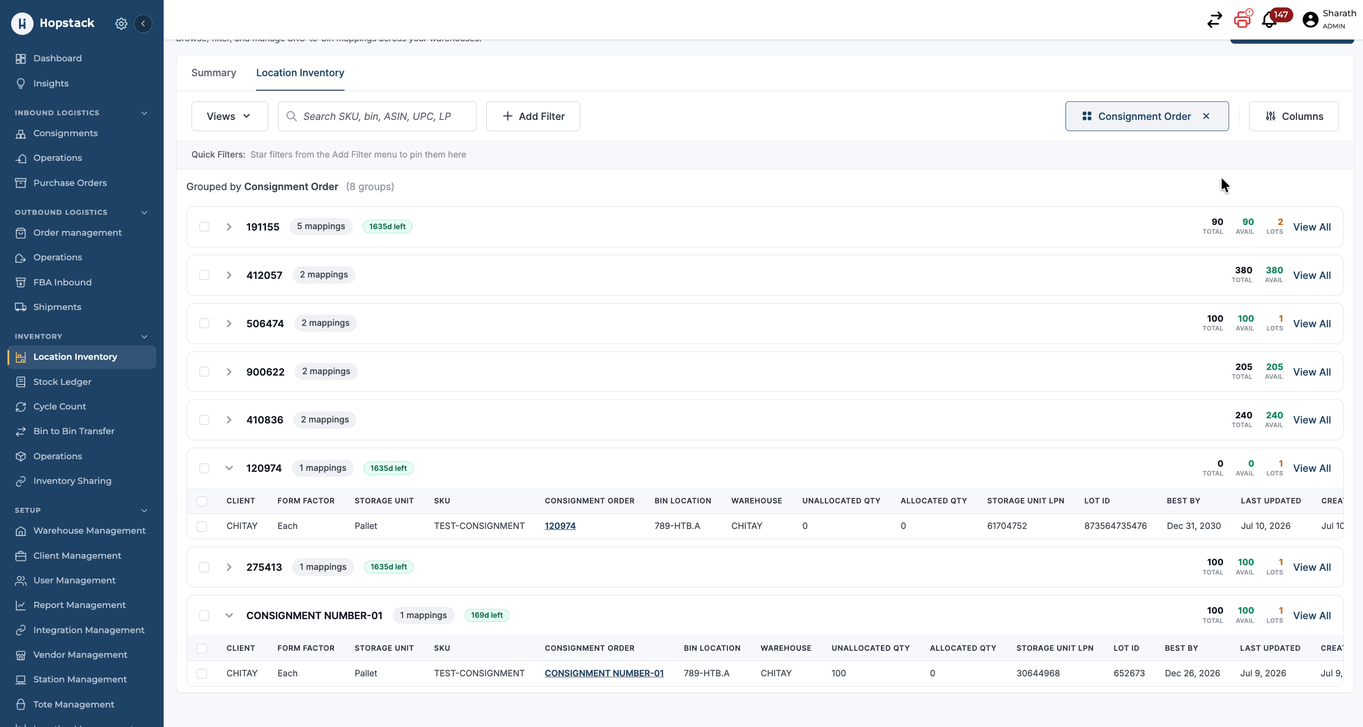1363x727 pixels.
Task: Open the 120974 consignment order link
Action: pos(560,526)
